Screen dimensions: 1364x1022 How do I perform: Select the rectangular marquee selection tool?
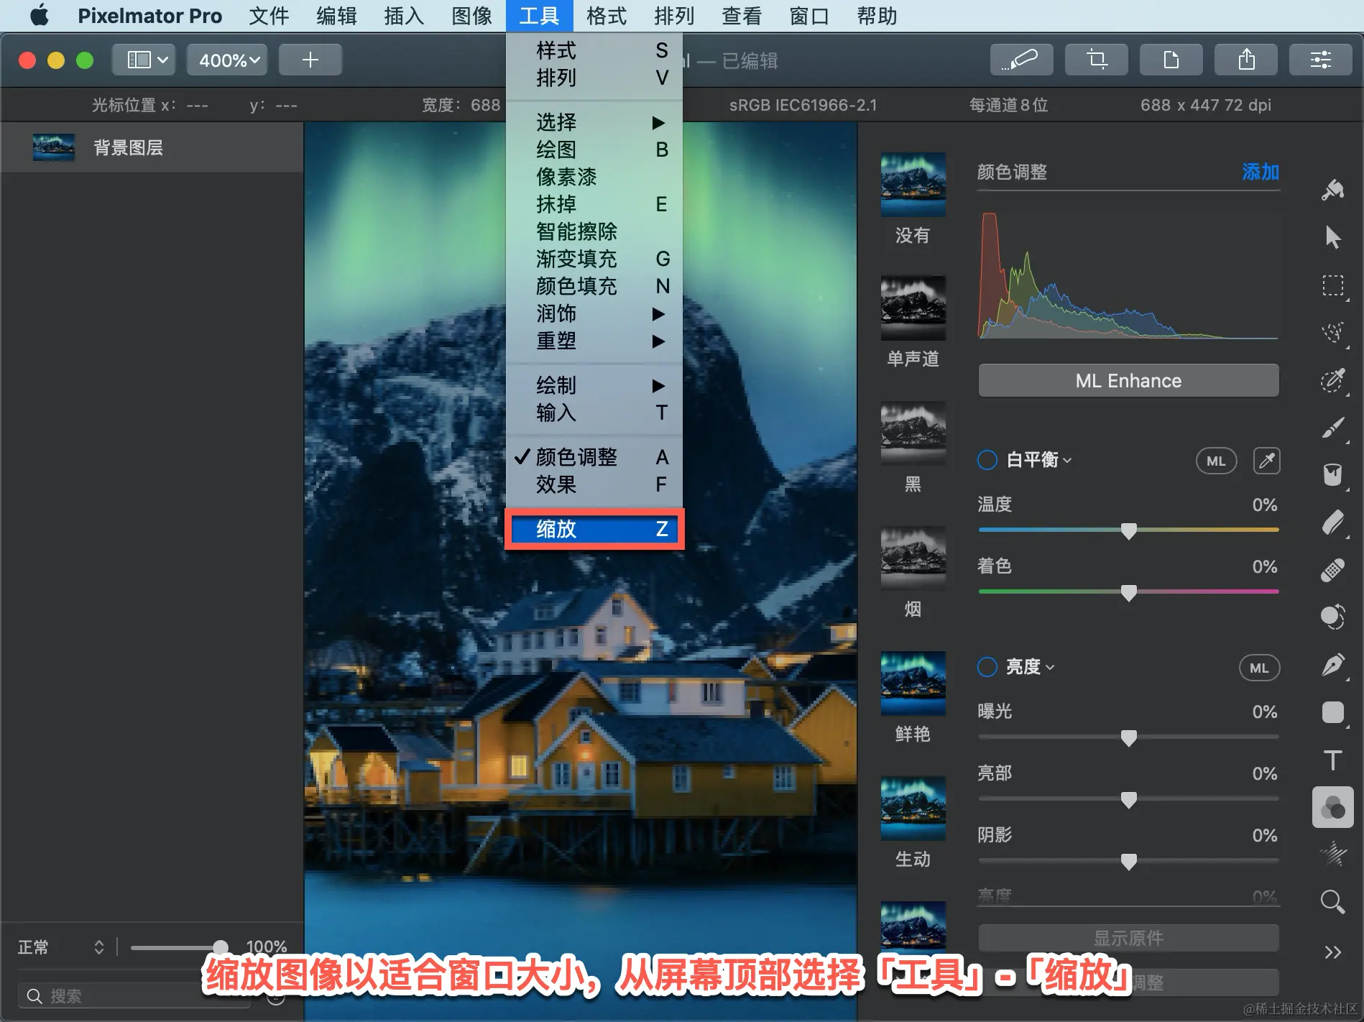click(x=1333, y=285)
